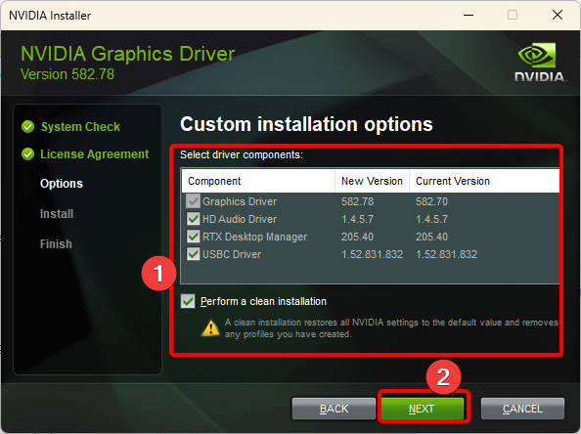Select the Options step
The image size is (581, 434).
(62, 184)
